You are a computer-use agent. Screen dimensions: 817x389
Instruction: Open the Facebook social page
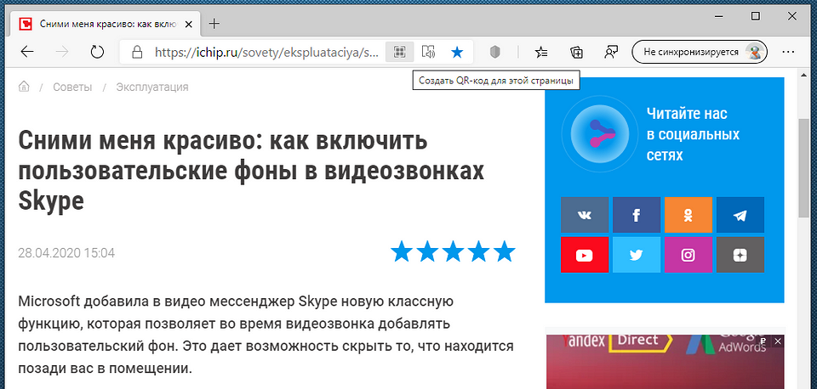(637, 215)
